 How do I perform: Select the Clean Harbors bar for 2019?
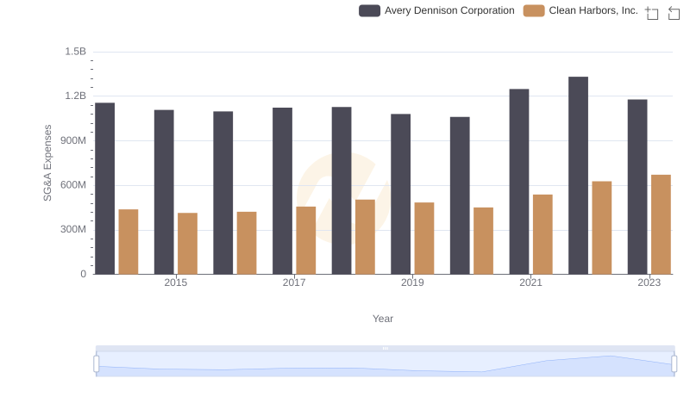tap(424, 239)
